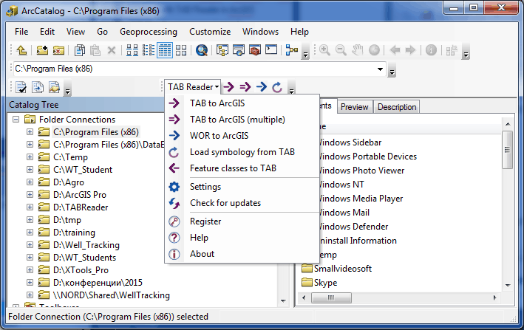Switch to the Description tab

397,107
